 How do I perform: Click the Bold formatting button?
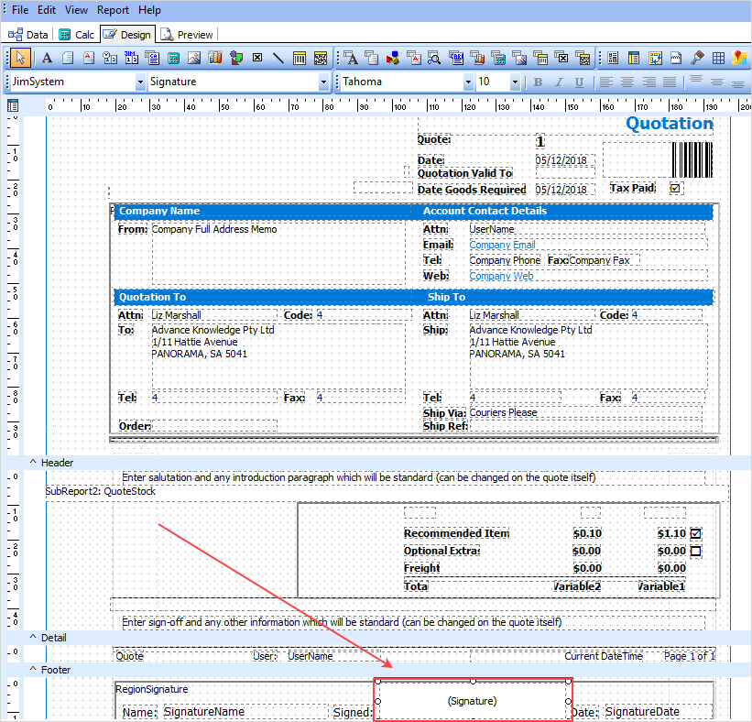click(538, 82)
